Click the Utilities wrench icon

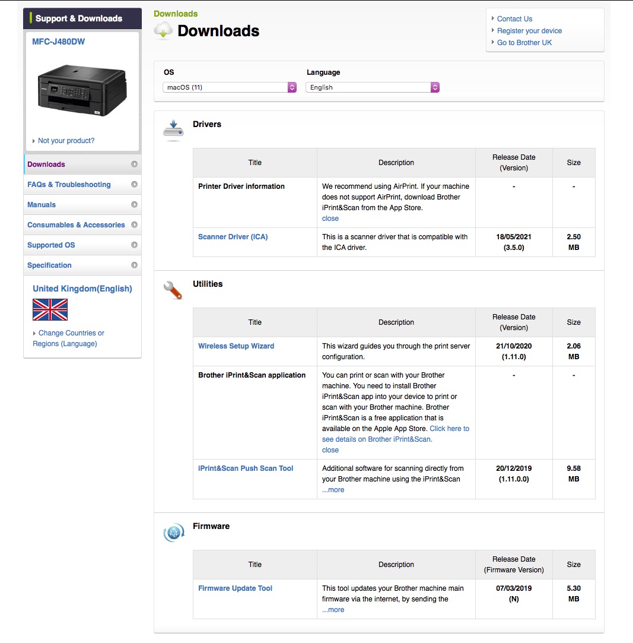point(173,289)
